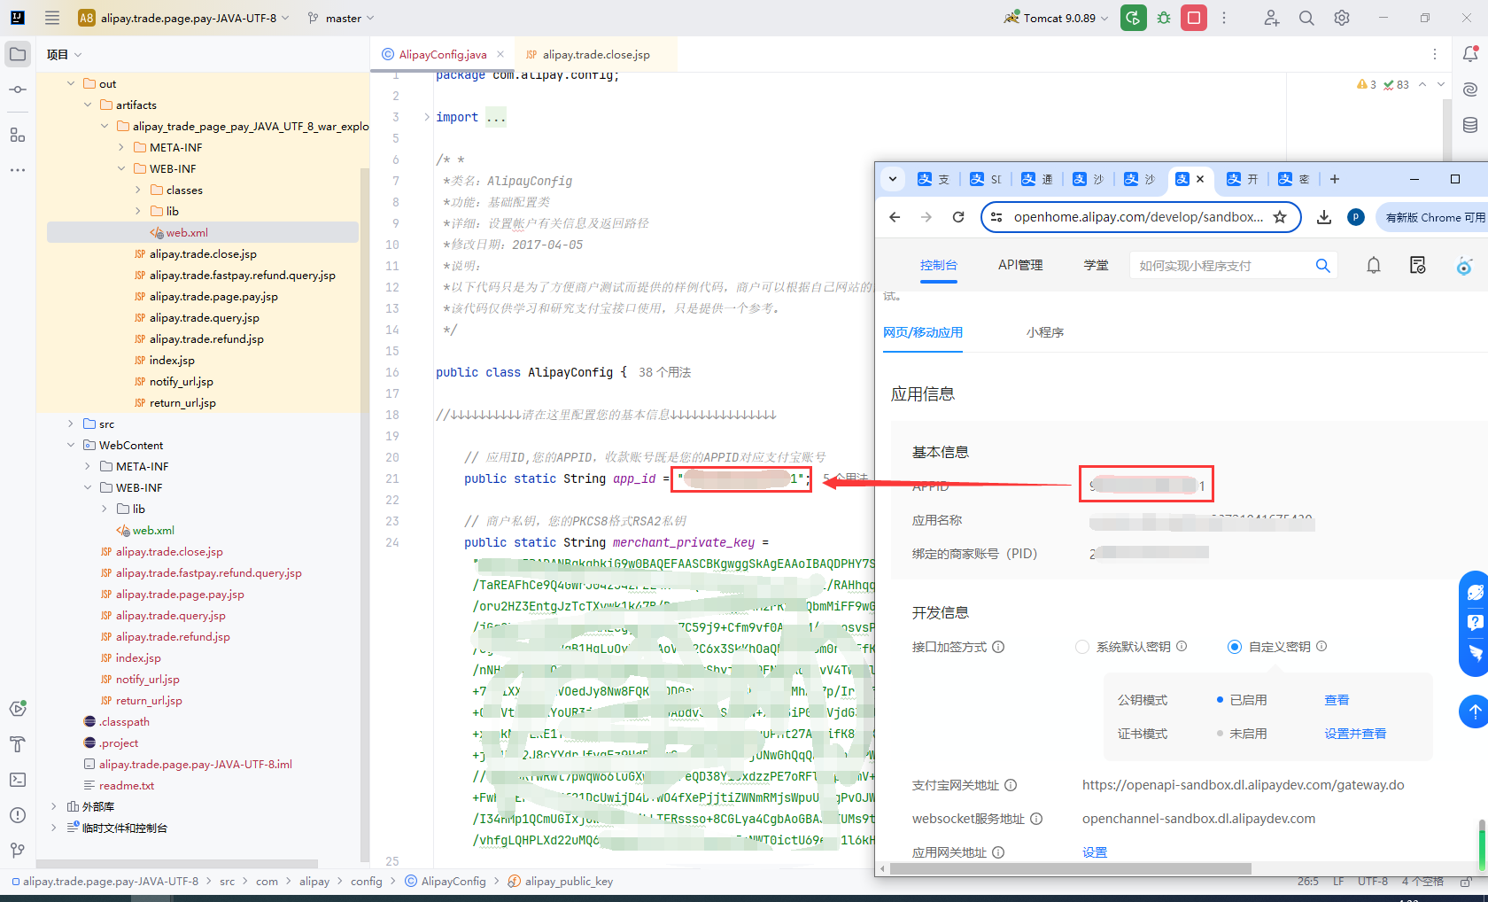Rerun the Tomcat 9.0.89 configuration
Image resolution: width=1488 pixels, height=902 pixels.
(x=1134, y=18)
